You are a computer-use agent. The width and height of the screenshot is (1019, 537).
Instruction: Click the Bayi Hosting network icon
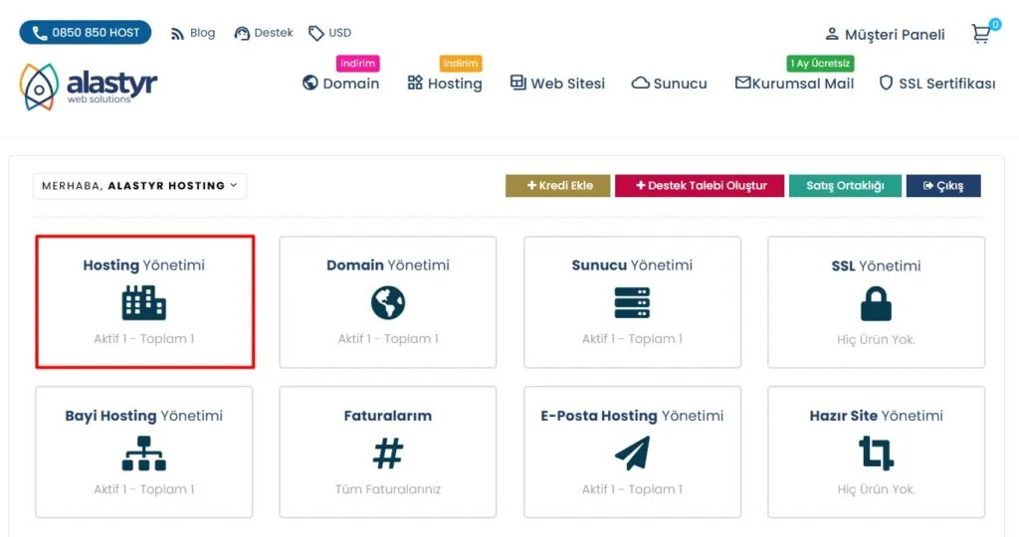coord(144,453)
